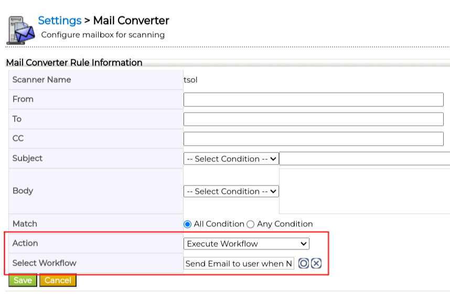Focus the From text field

coord(313,100)
